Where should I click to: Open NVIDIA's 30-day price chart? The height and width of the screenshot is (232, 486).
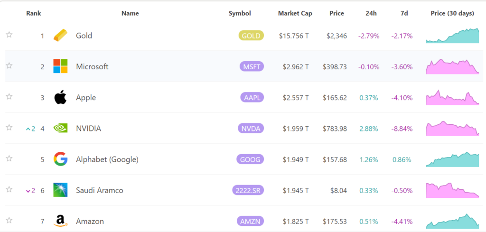(x=452, y=128)
